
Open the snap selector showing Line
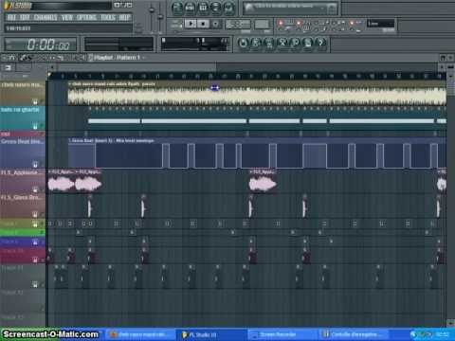(x=380, y=24)
